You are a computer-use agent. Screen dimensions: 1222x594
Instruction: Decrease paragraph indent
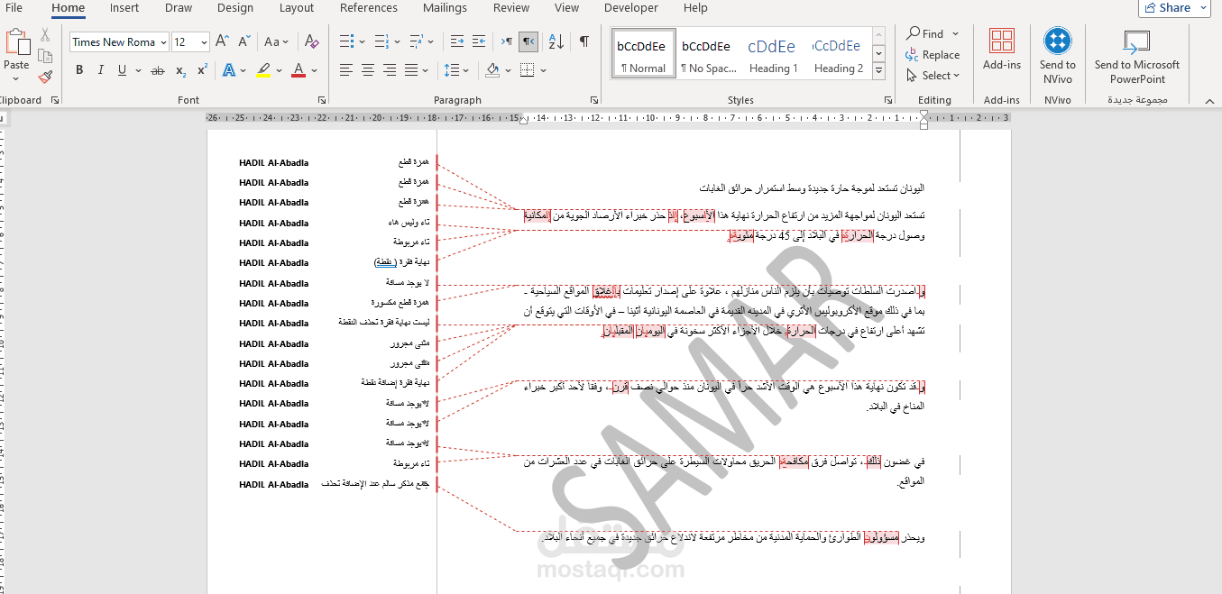click(x=456, y=41)
